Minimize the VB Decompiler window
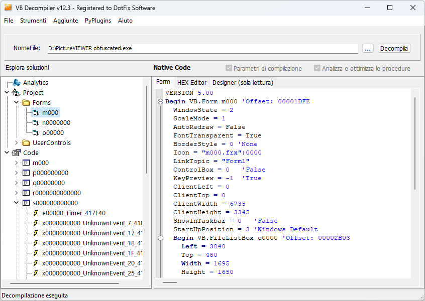Image resolution: width=425 pixels, height=301 pixels. (x=367, y=8)
